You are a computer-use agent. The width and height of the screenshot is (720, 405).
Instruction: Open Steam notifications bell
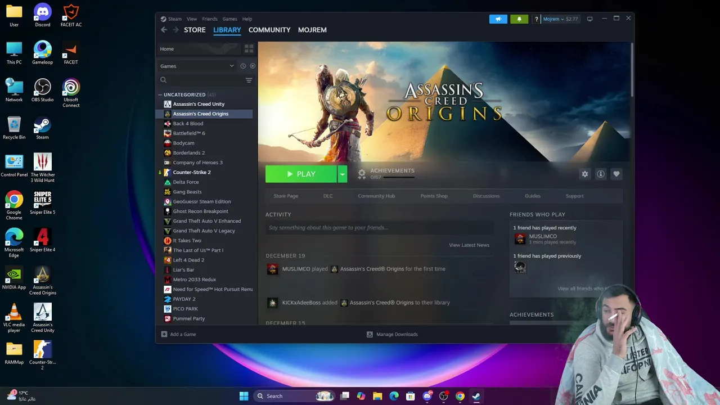(519, 19)
